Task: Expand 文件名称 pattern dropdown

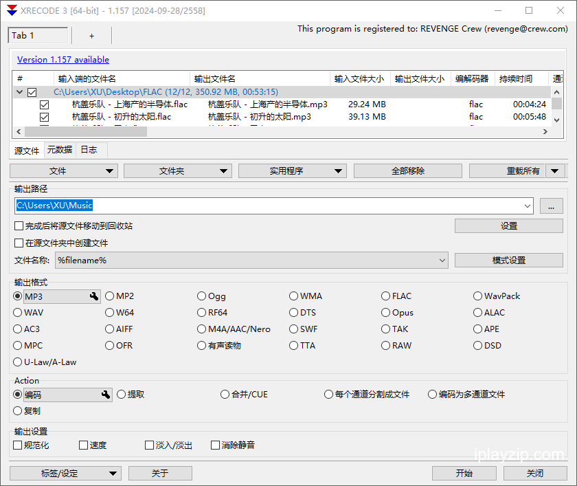Action: click(442, 261)
